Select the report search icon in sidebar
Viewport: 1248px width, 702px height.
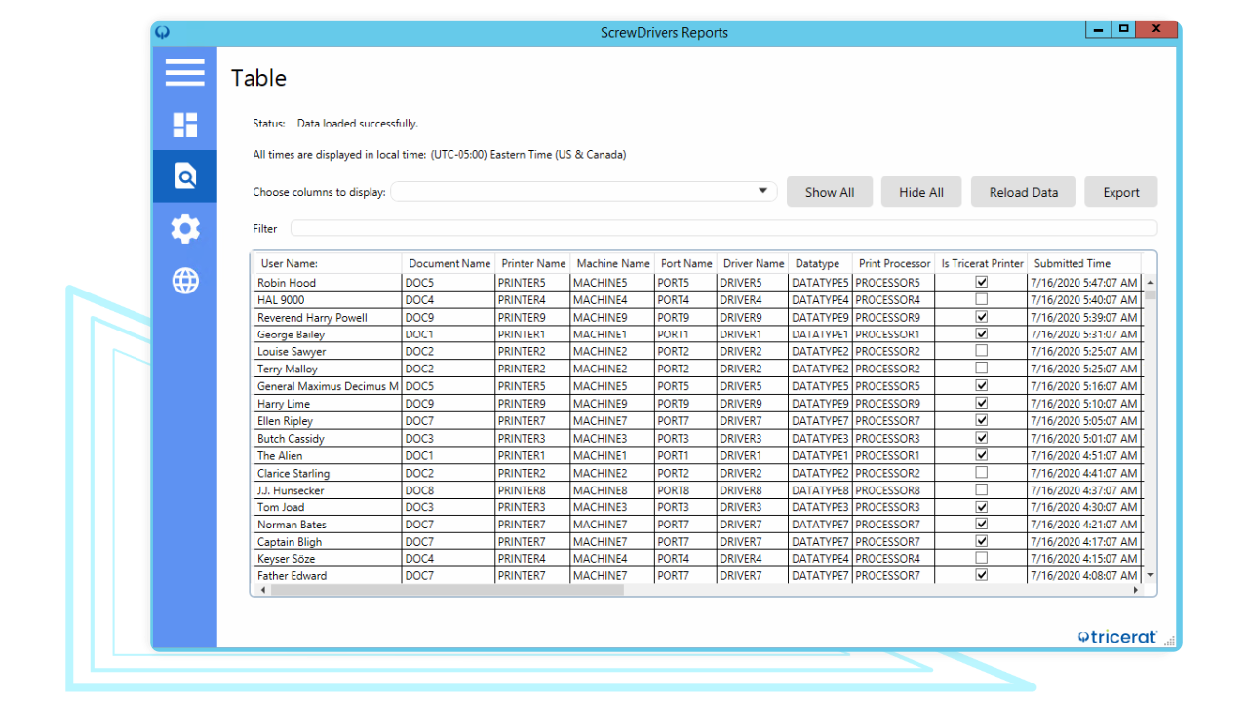184,175
